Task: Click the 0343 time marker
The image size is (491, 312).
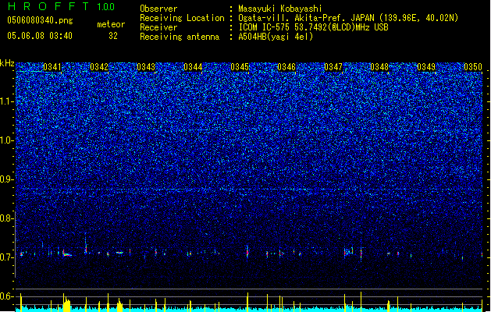Action: 146,67
